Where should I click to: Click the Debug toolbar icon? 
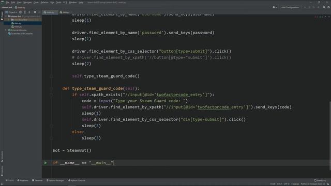[x=309, y=7]
